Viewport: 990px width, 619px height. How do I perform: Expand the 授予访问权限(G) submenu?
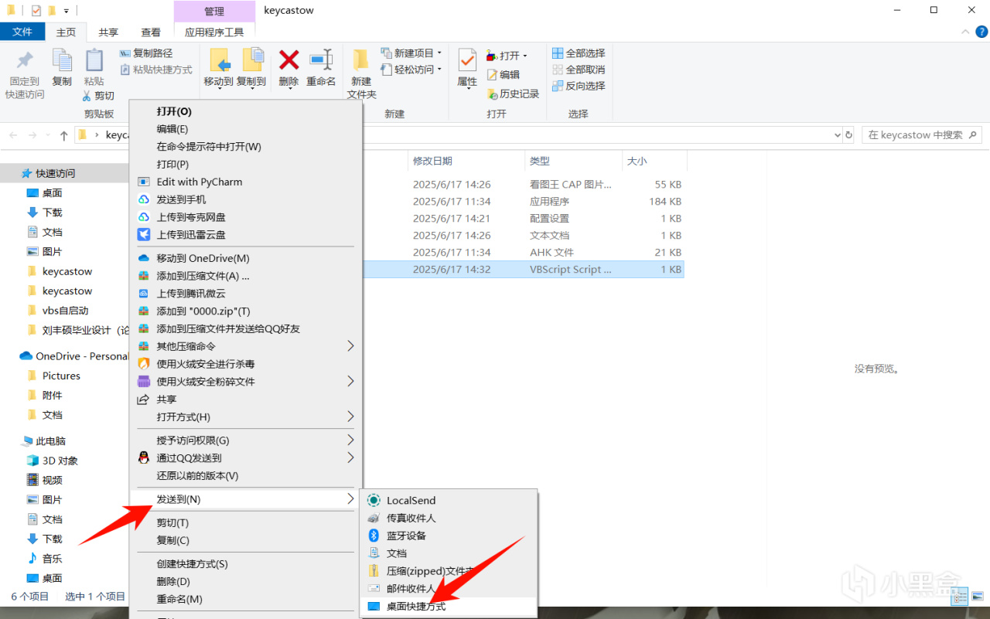(x=350, y=440)
